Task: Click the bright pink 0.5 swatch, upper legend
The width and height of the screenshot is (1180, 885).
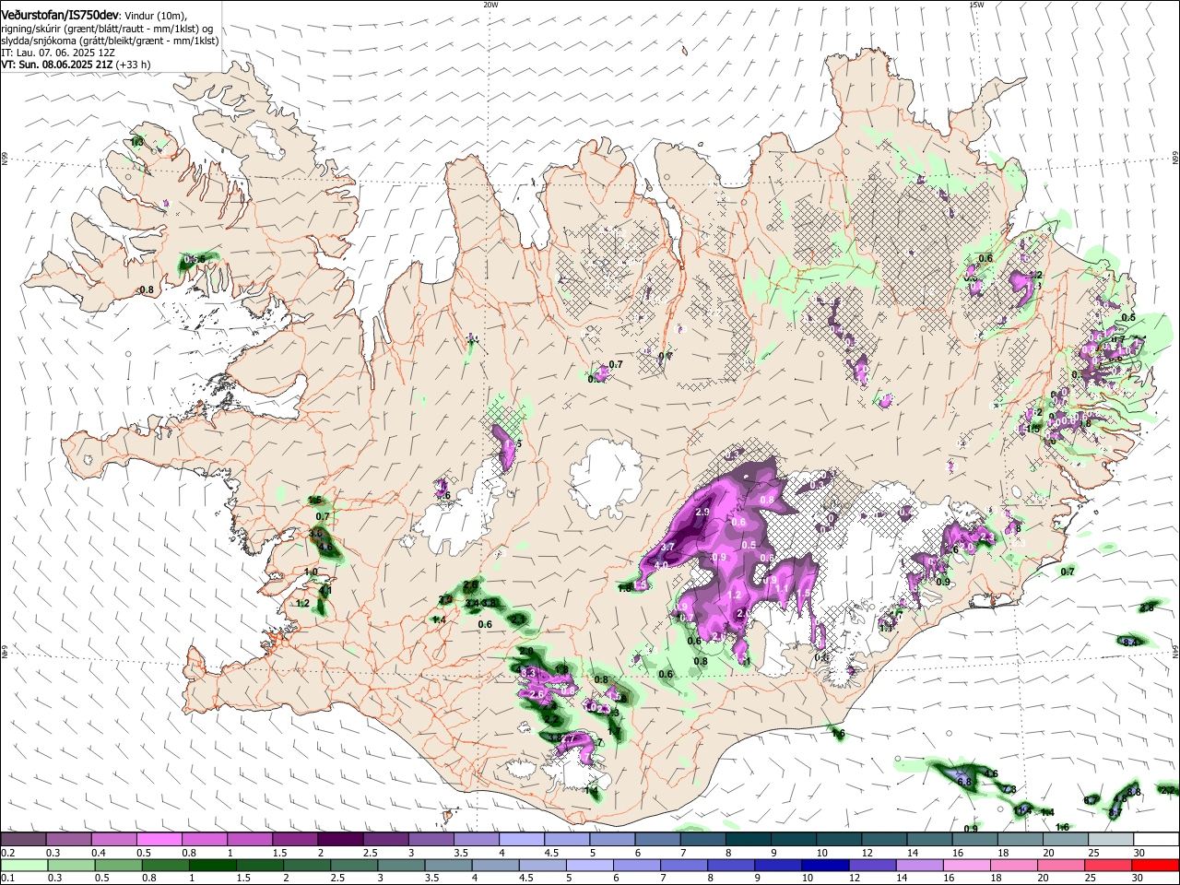Action: (x=159, y=840)
